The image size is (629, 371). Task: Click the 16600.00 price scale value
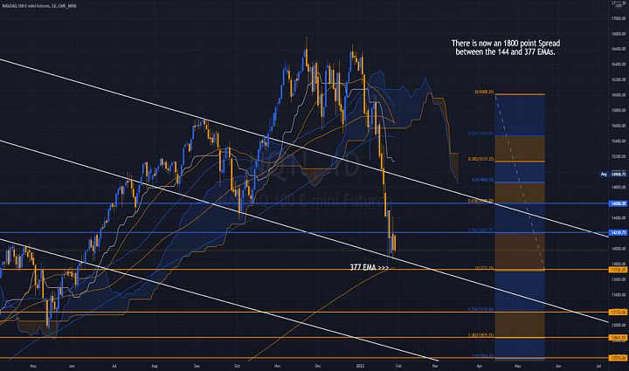(x=619, y=49)
